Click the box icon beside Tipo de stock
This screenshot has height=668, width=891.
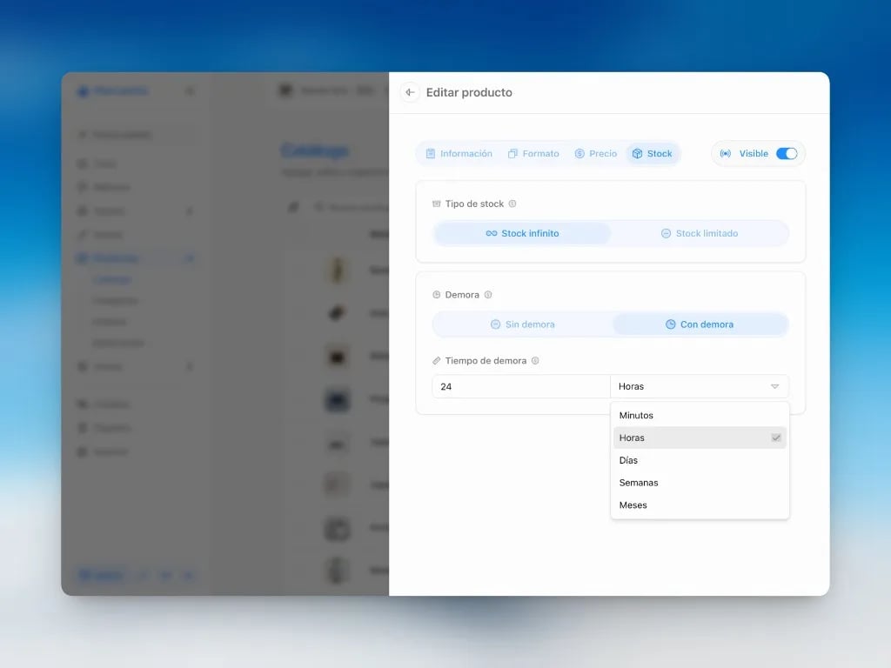pos(437,204)
